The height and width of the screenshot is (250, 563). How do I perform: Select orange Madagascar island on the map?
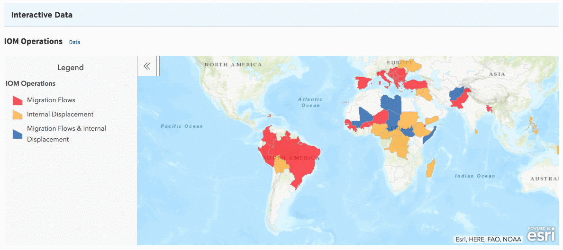pyautogui.click(x=431, y=169)
